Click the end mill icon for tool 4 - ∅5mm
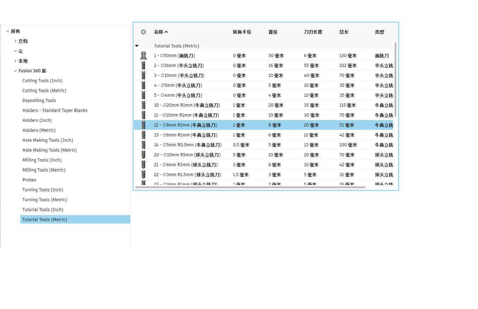 (x=143, y=85)
